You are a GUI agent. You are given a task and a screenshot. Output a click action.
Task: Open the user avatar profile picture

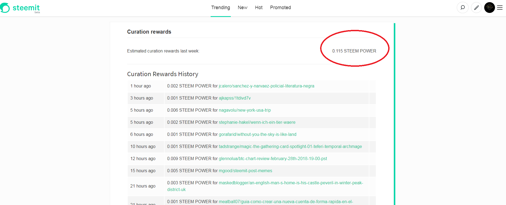(490, 8)
